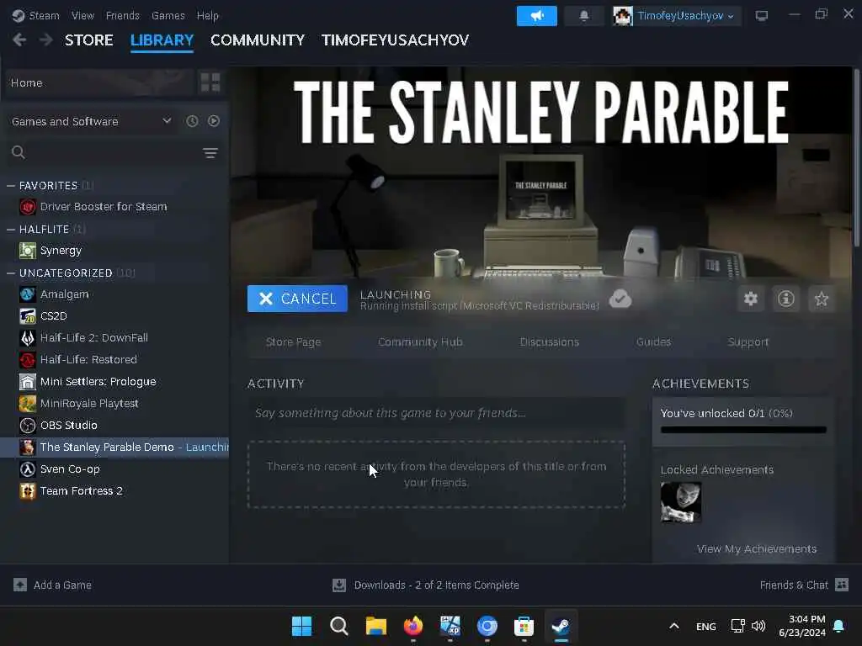Switch to Big Picture mode monitor icon

[761, 16]
